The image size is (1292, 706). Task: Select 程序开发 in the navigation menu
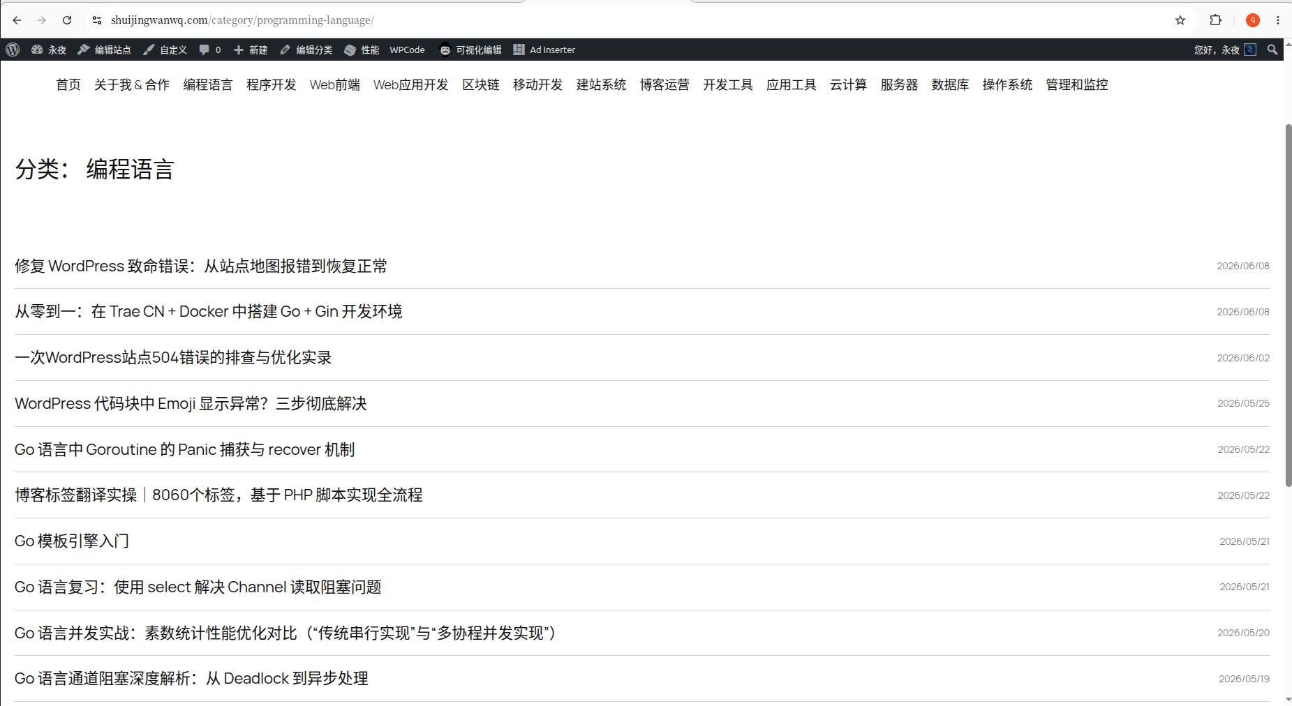pos(272,84)
